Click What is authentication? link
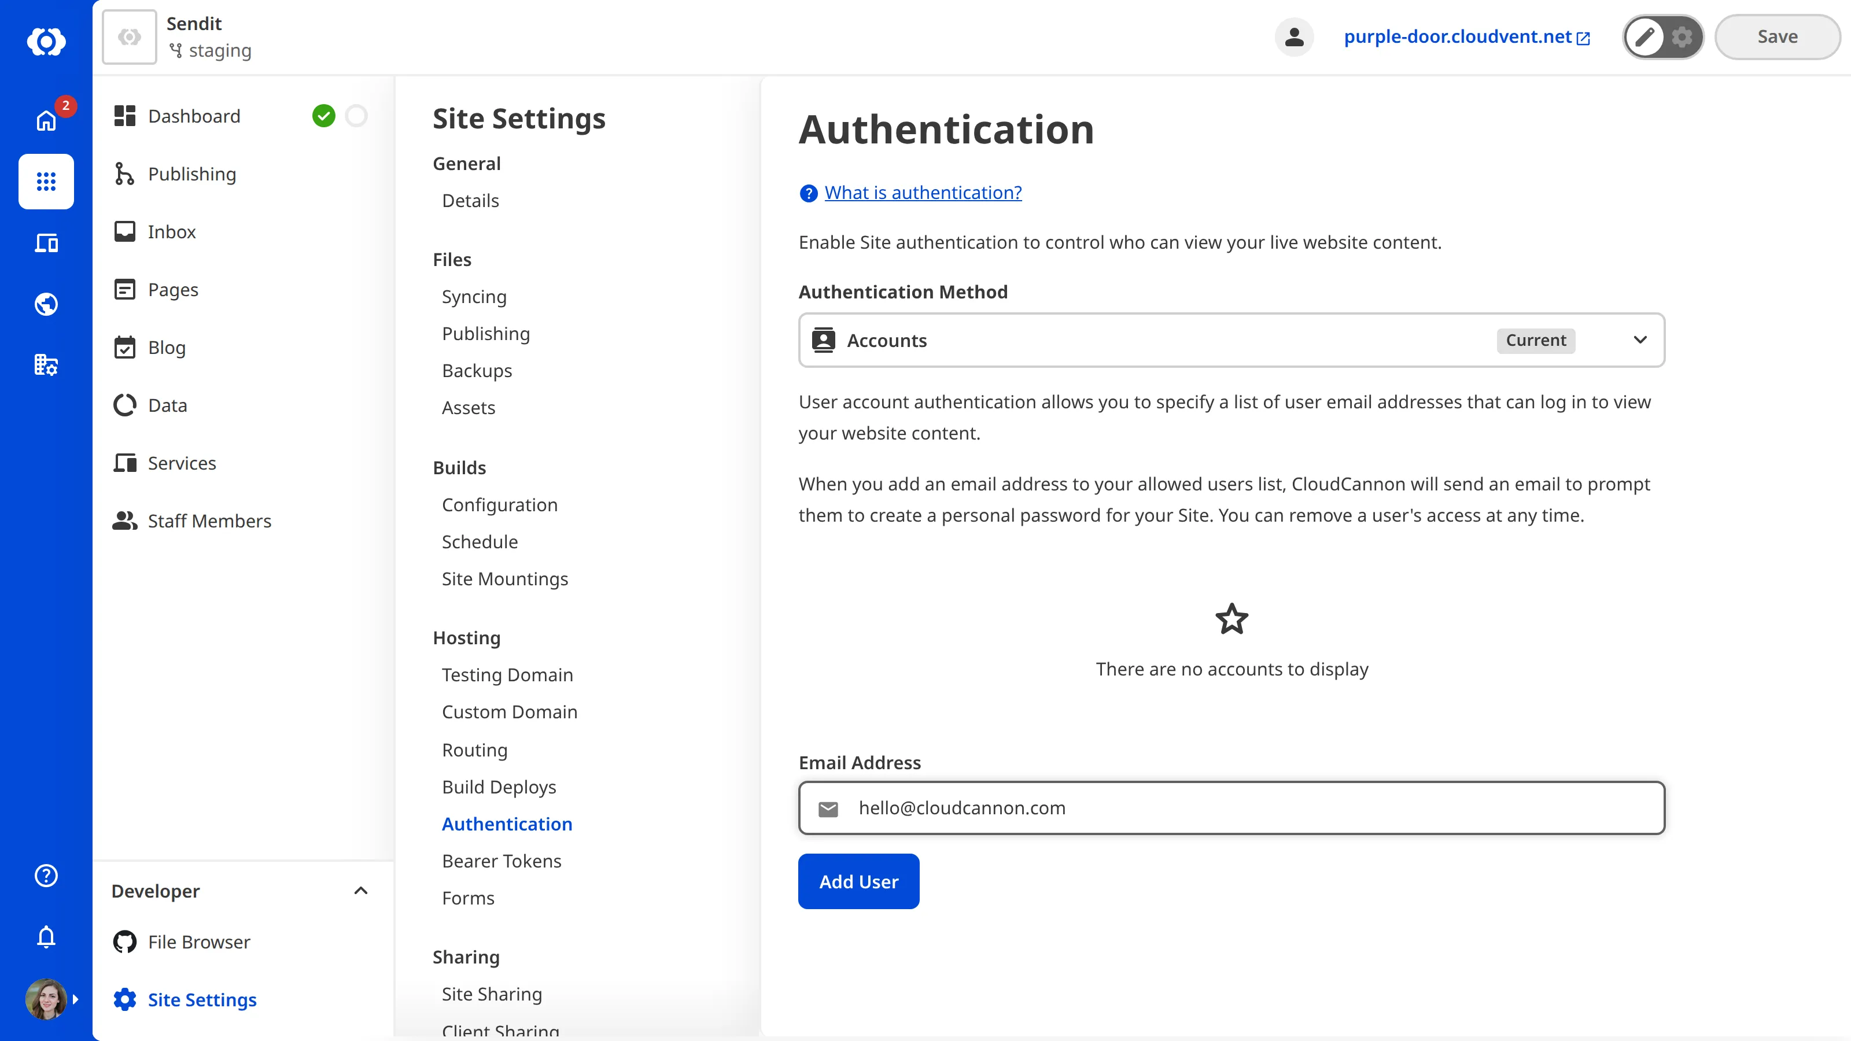The height and width of the screenshot is (1041, 1851). pos(923,193)
